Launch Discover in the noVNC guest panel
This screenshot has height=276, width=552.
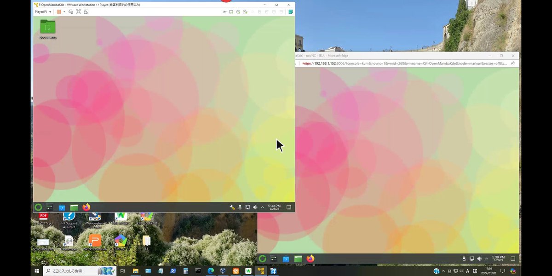click(x=286, y=259)
